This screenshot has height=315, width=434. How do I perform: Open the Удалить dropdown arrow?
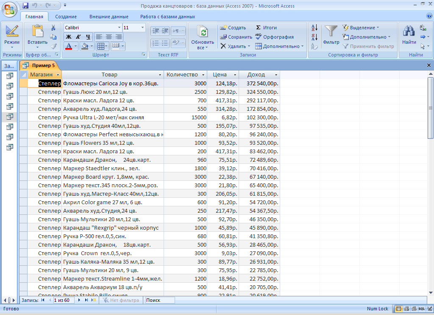pyautogui.click(x=249, y=46)
